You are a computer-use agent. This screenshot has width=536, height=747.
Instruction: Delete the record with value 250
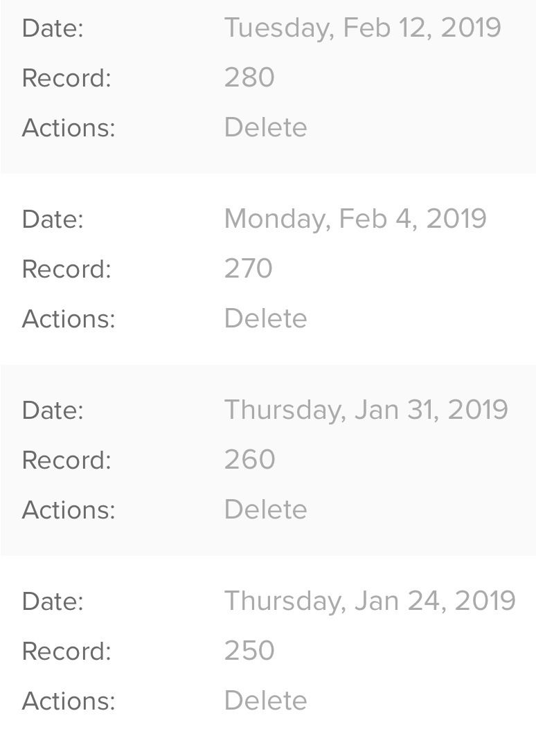[265, 701]
